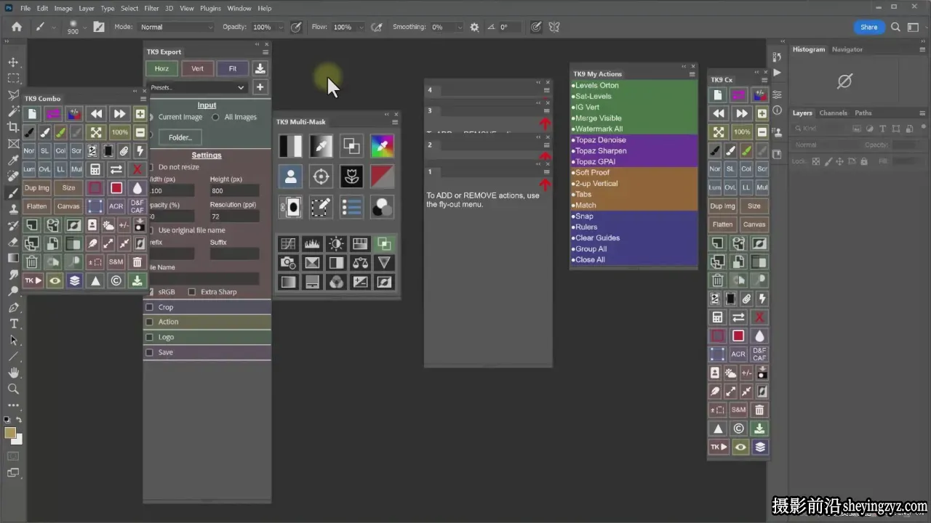Click the Folder.. button
Screen dimensions: 931x523
pos(180,137)
